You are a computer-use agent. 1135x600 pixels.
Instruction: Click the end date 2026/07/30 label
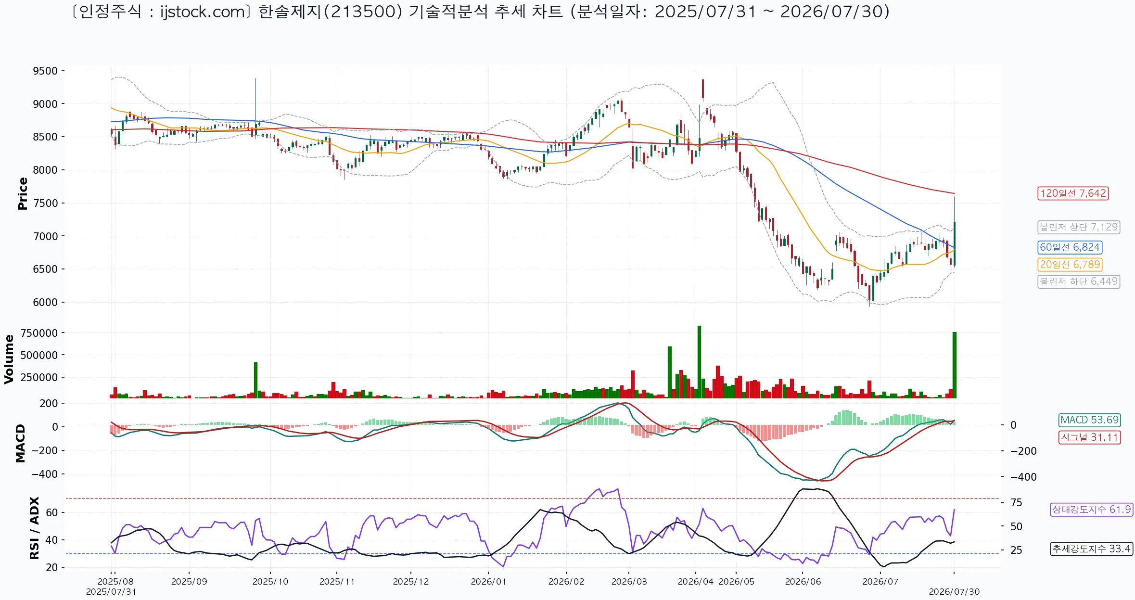click(954, 592)
